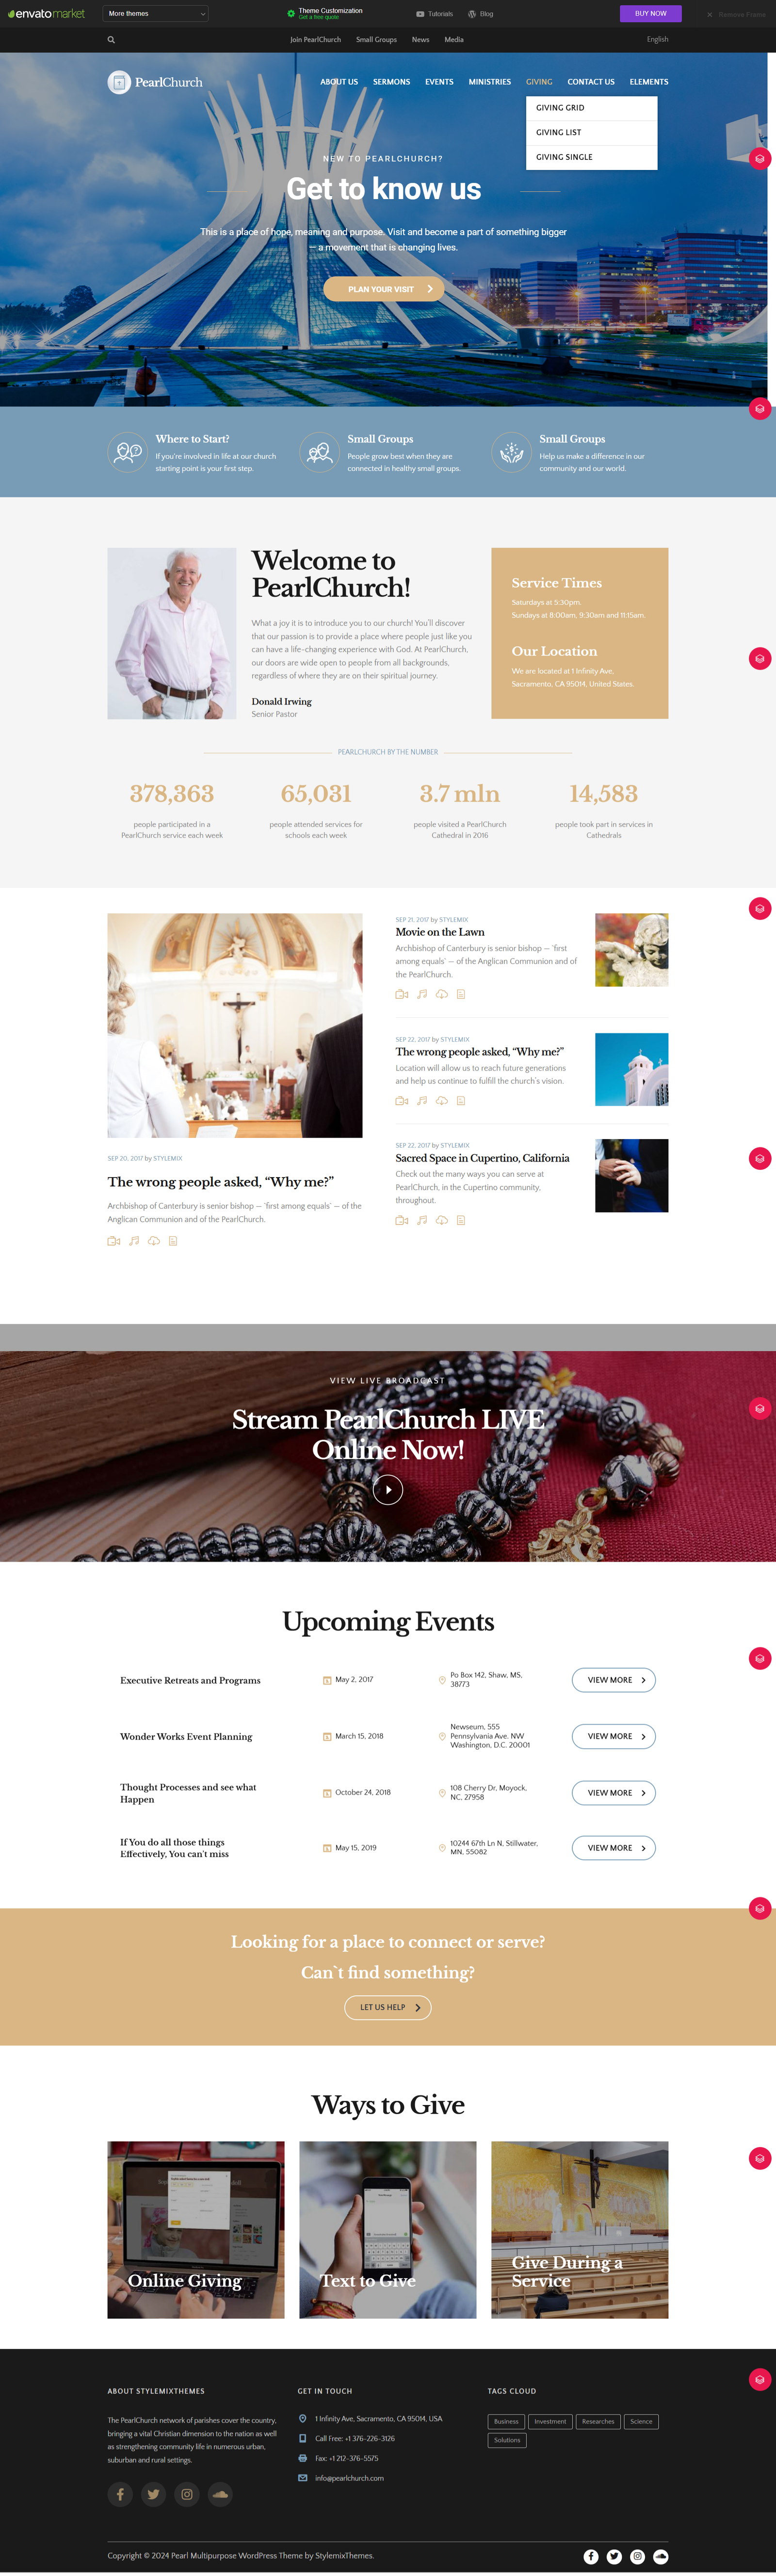
Task: Click View More for Executive Retreats event
Action: 613,1680
